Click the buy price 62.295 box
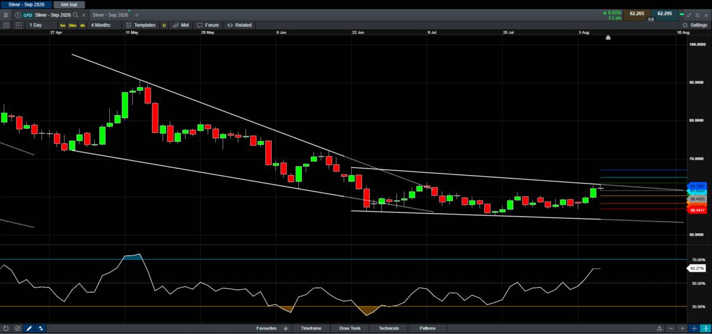712x334 pixels. pos(664,14)
